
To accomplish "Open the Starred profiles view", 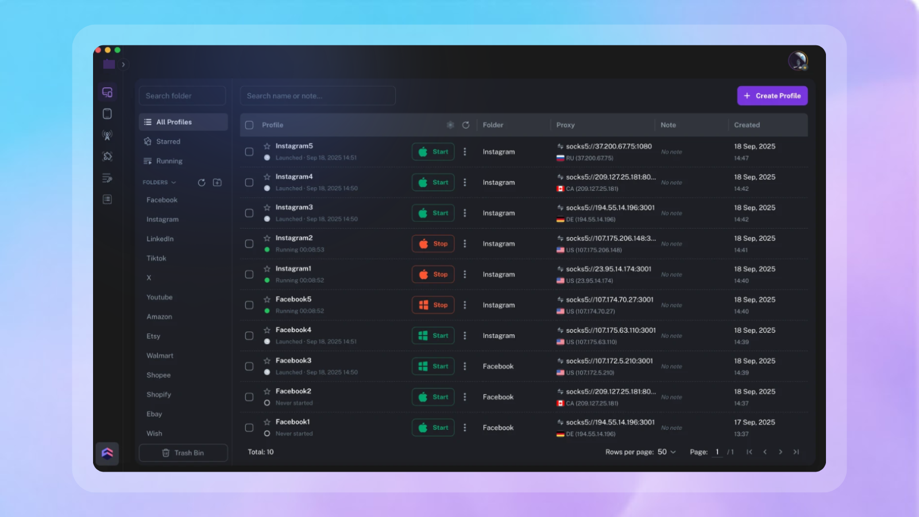I will click(168, 142).
